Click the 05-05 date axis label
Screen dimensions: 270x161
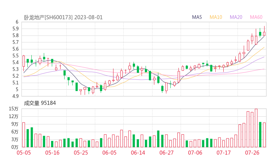tap(24, 153)
